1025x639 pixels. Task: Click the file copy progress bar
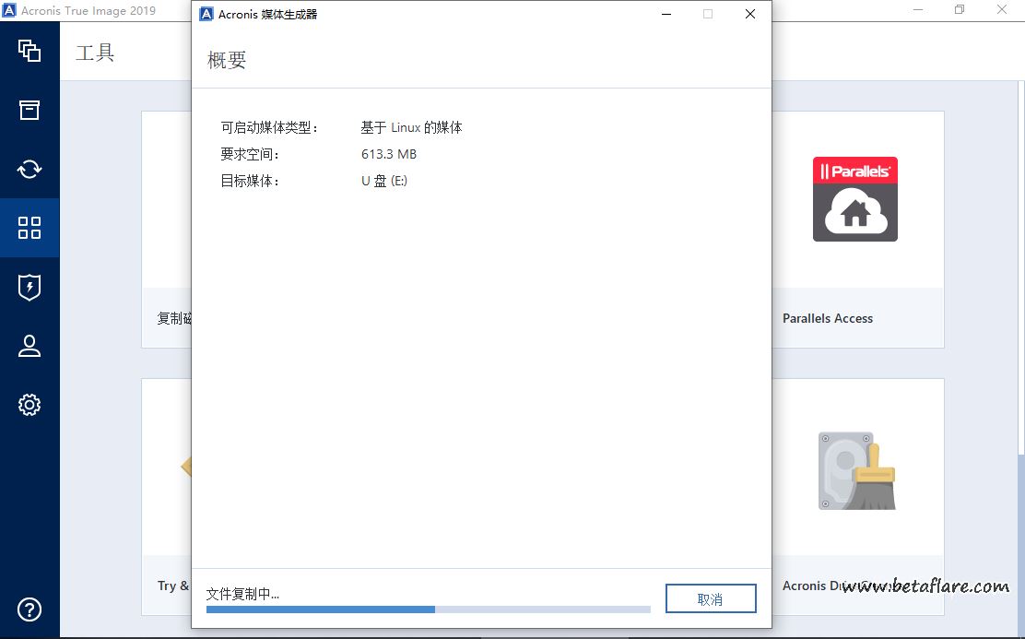[x=428, y=609]
